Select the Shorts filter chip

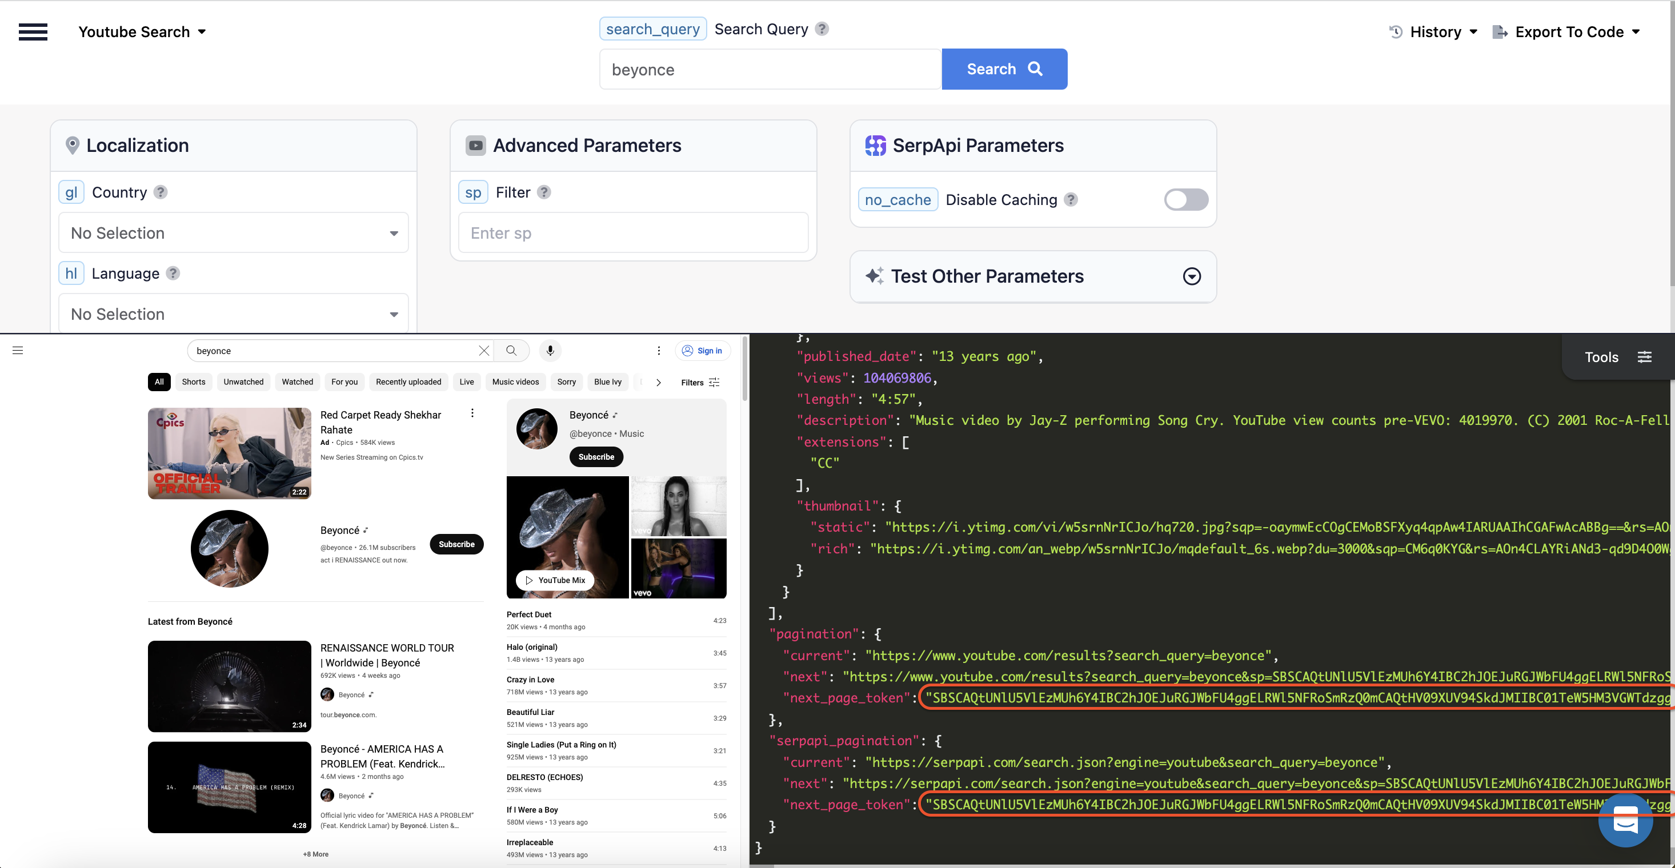(194, 381)
